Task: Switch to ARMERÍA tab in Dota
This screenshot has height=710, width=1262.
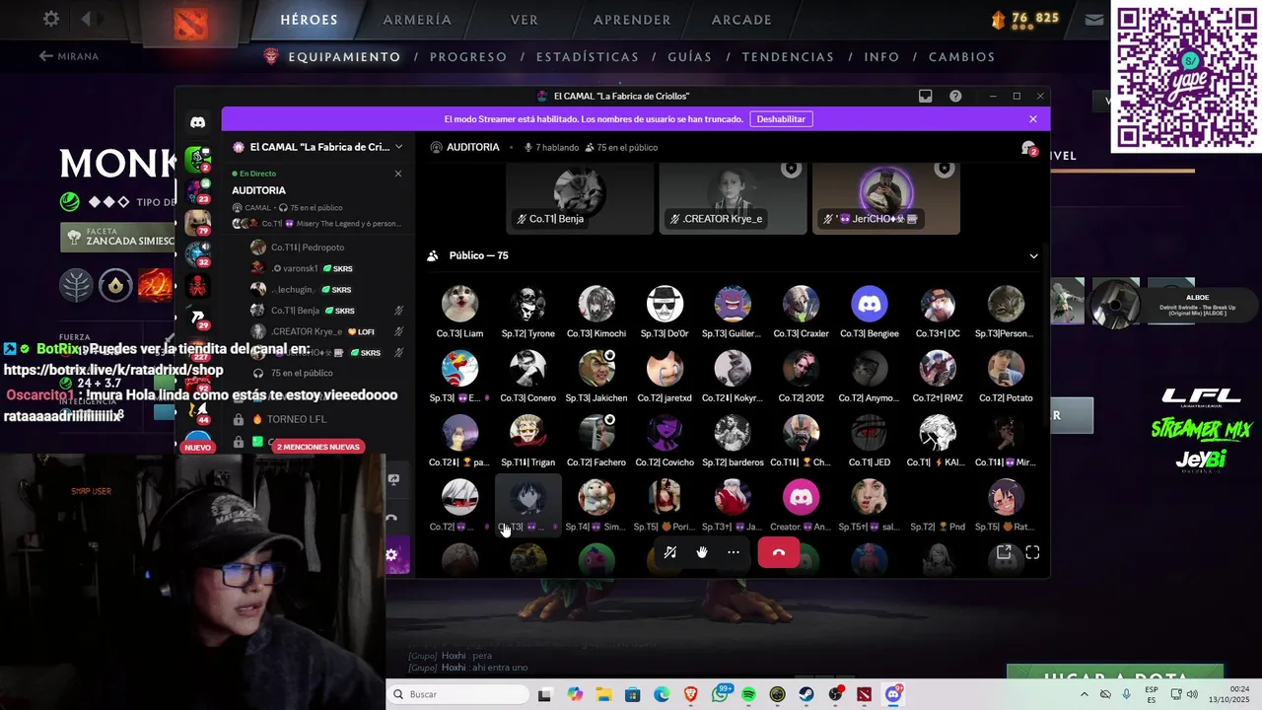Action: point(417,20)
